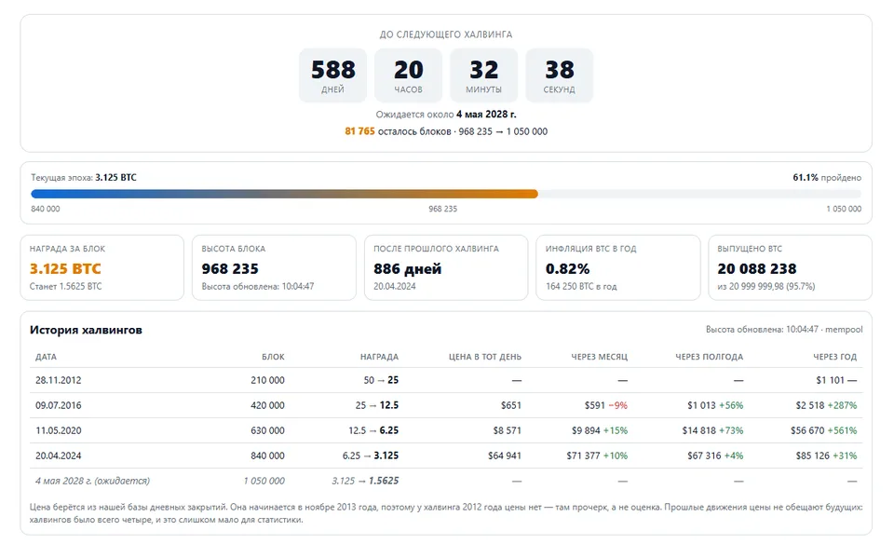This screenshot has width=894, height=544.
Task: Open the "Высота блока" stat card
Action: coord(274,267)
